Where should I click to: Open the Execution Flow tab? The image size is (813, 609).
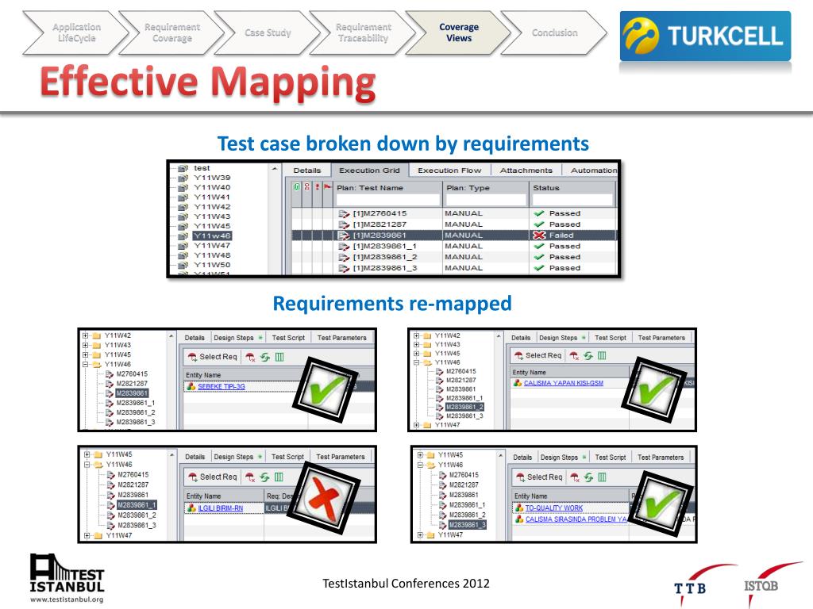[x=449, y=170]
